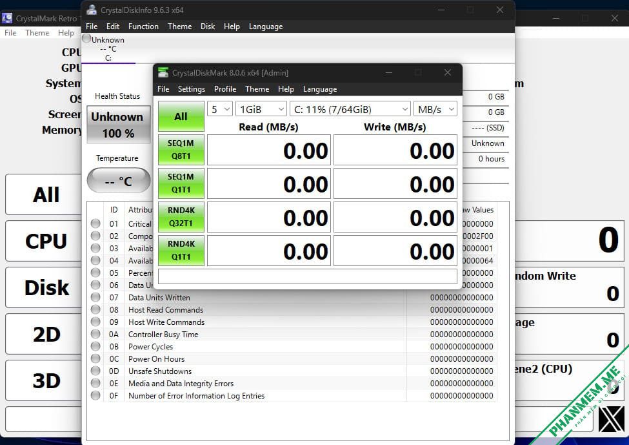Open CrystalDiskMark Language menu

[x=320, y=89]
